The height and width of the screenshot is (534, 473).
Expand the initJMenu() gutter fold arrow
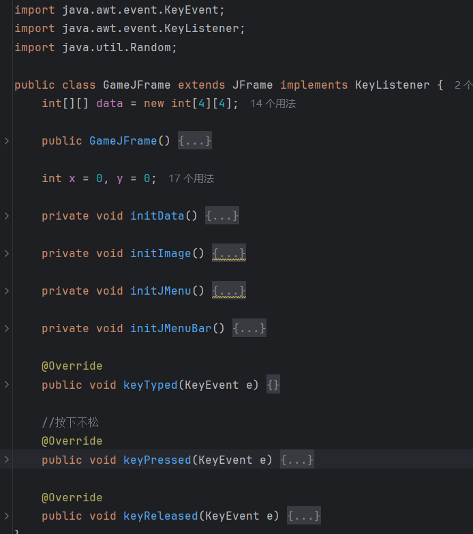6,291
